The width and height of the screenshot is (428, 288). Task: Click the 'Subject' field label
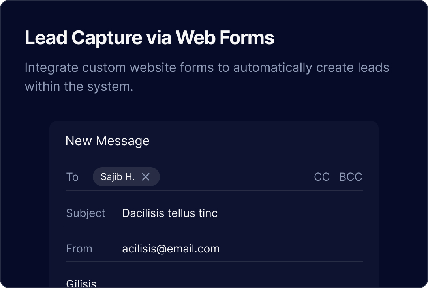(x=86, y=213)
